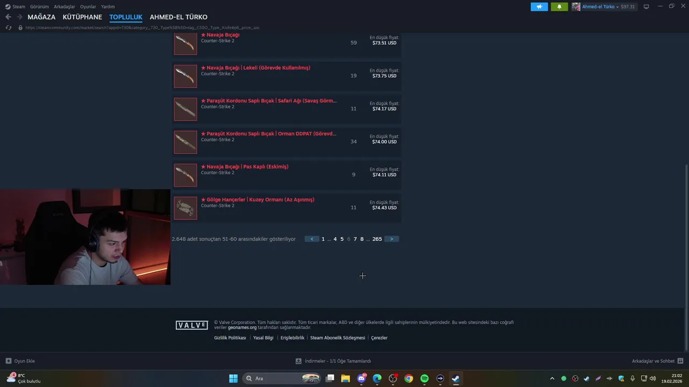Click the market URL address bar
The width and height of the screenshot is (689, 387).
click(x=142, y=27)
